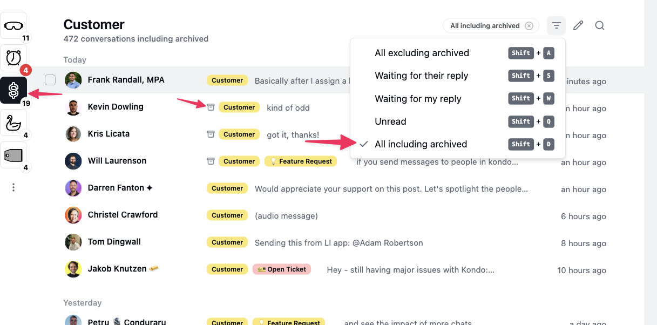The image size is (657, 325).
Task: Open the sunglasses inbox in sidebar
Action: [13, 25]
